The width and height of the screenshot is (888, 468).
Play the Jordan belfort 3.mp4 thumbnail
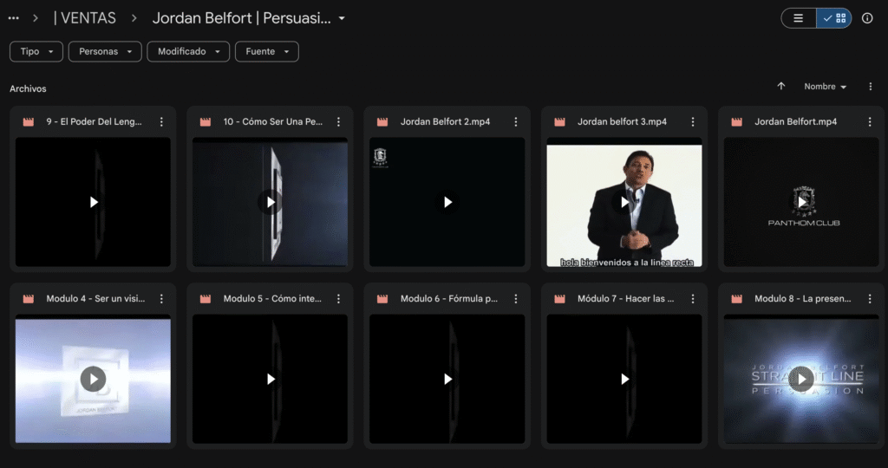624,202
